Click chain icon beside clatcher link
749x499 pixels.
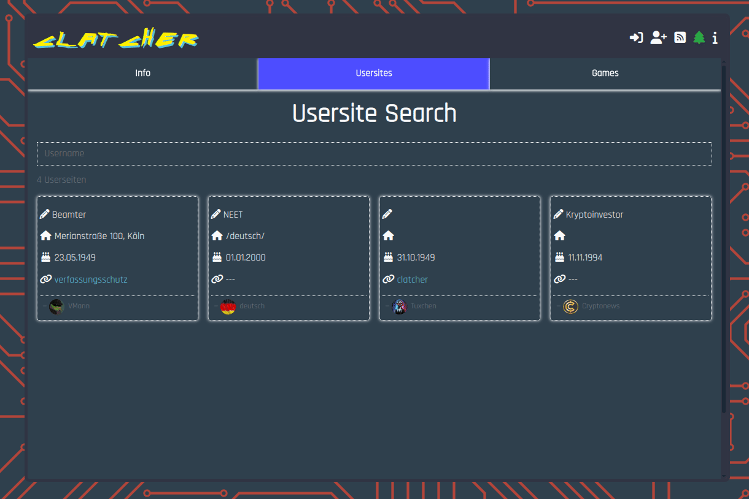point(388,279)
